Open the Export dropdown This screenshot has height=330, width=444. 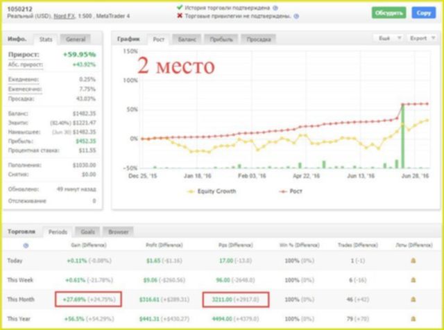click(422, 38)
